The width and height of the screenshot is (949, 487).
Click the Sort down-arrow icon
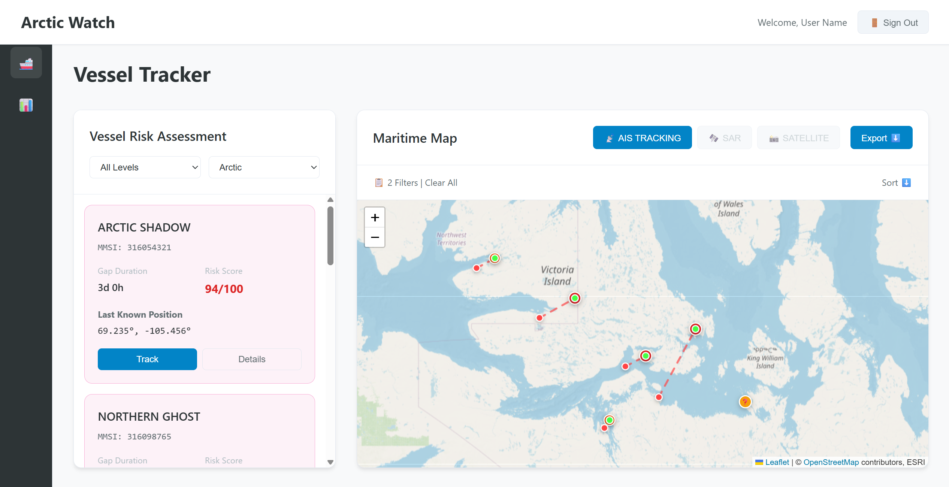906,183
